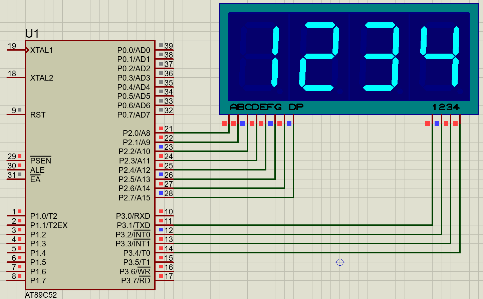This screenshot has height=299, width=483.
Task: Select the AT89C52 part name text
Action: [41, 295]
